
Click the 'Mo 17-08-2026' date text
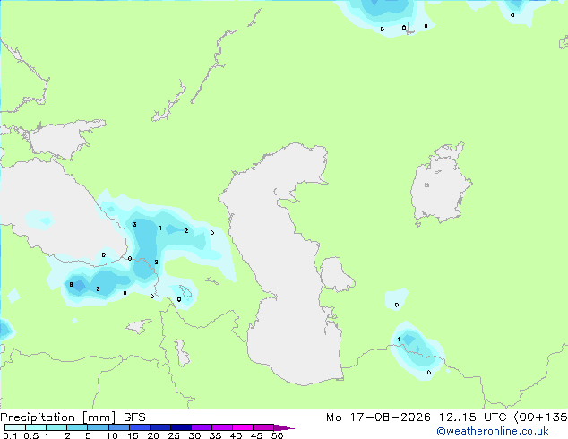(x=378, y=417)
